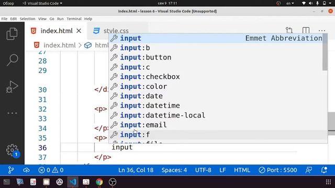Open the Edit menu

14,19
